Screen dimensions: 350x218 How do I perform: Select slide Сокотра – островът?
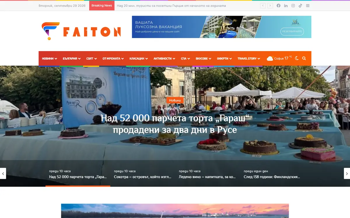[x=143, y=174]
